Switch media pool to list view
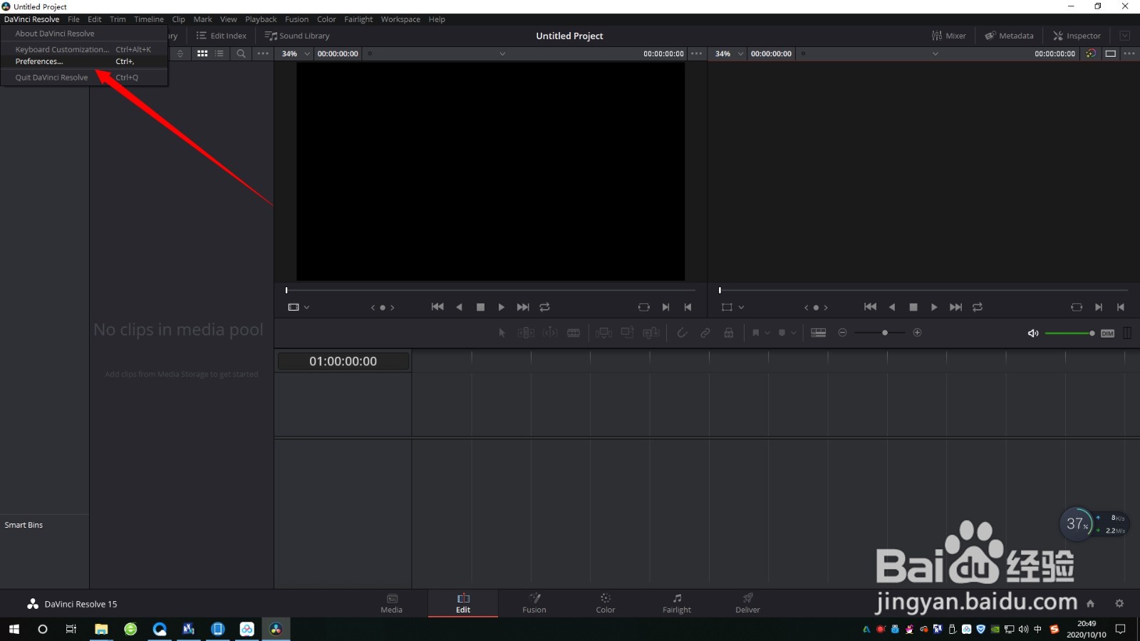Screen dimensions: 1140x641 tap(219, 53)
